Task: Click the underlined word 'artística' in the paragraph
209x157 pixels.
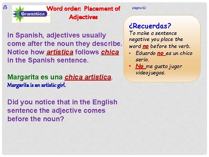Action: tap(60, 52)
